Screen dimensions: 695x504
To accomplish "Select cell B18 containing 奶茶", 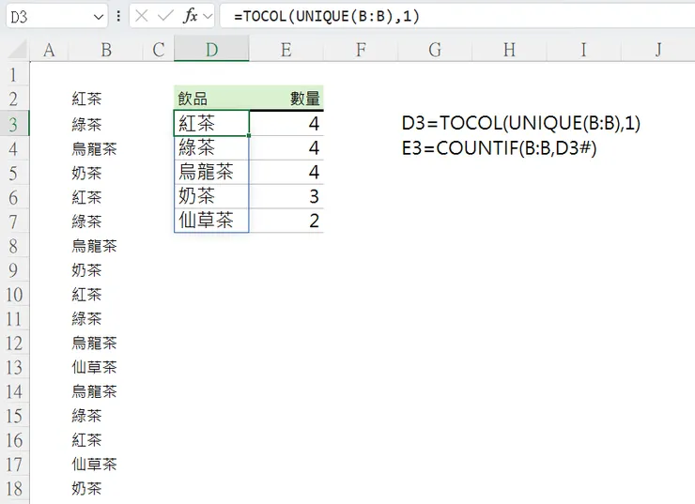I will click(105, 489).
